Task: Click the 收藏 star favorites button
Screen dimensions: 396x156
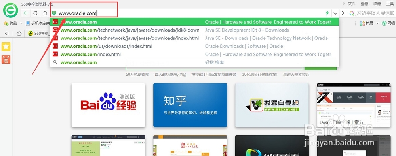Action: [10, 23]
